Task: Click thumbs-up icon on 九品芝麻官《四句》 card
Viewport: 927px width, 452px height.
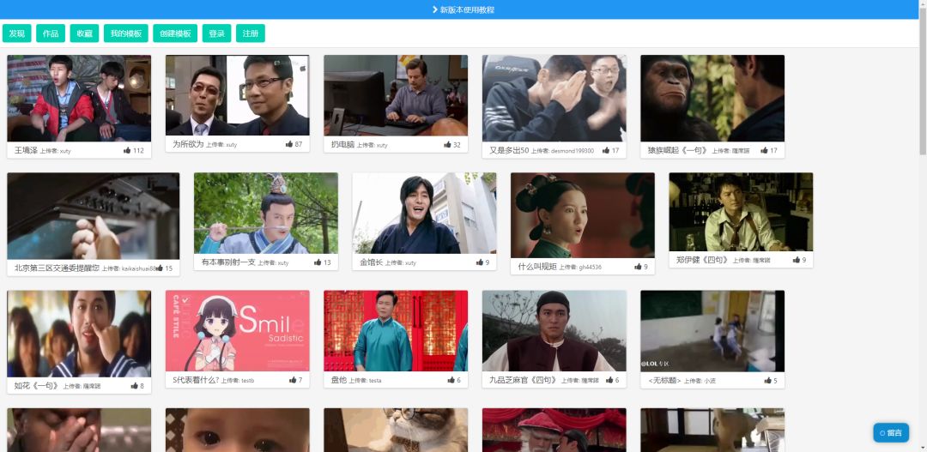Action: [609, 380]
